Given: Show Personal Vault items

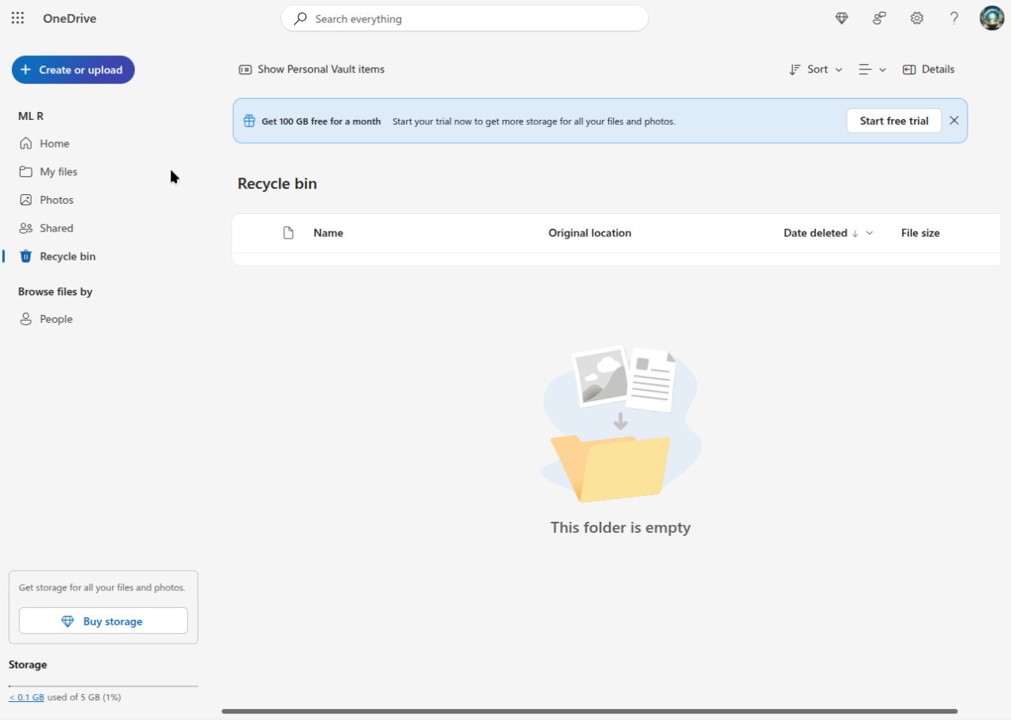Looking at the screenshot, I should pyautogui.click(x=310, y=69).
